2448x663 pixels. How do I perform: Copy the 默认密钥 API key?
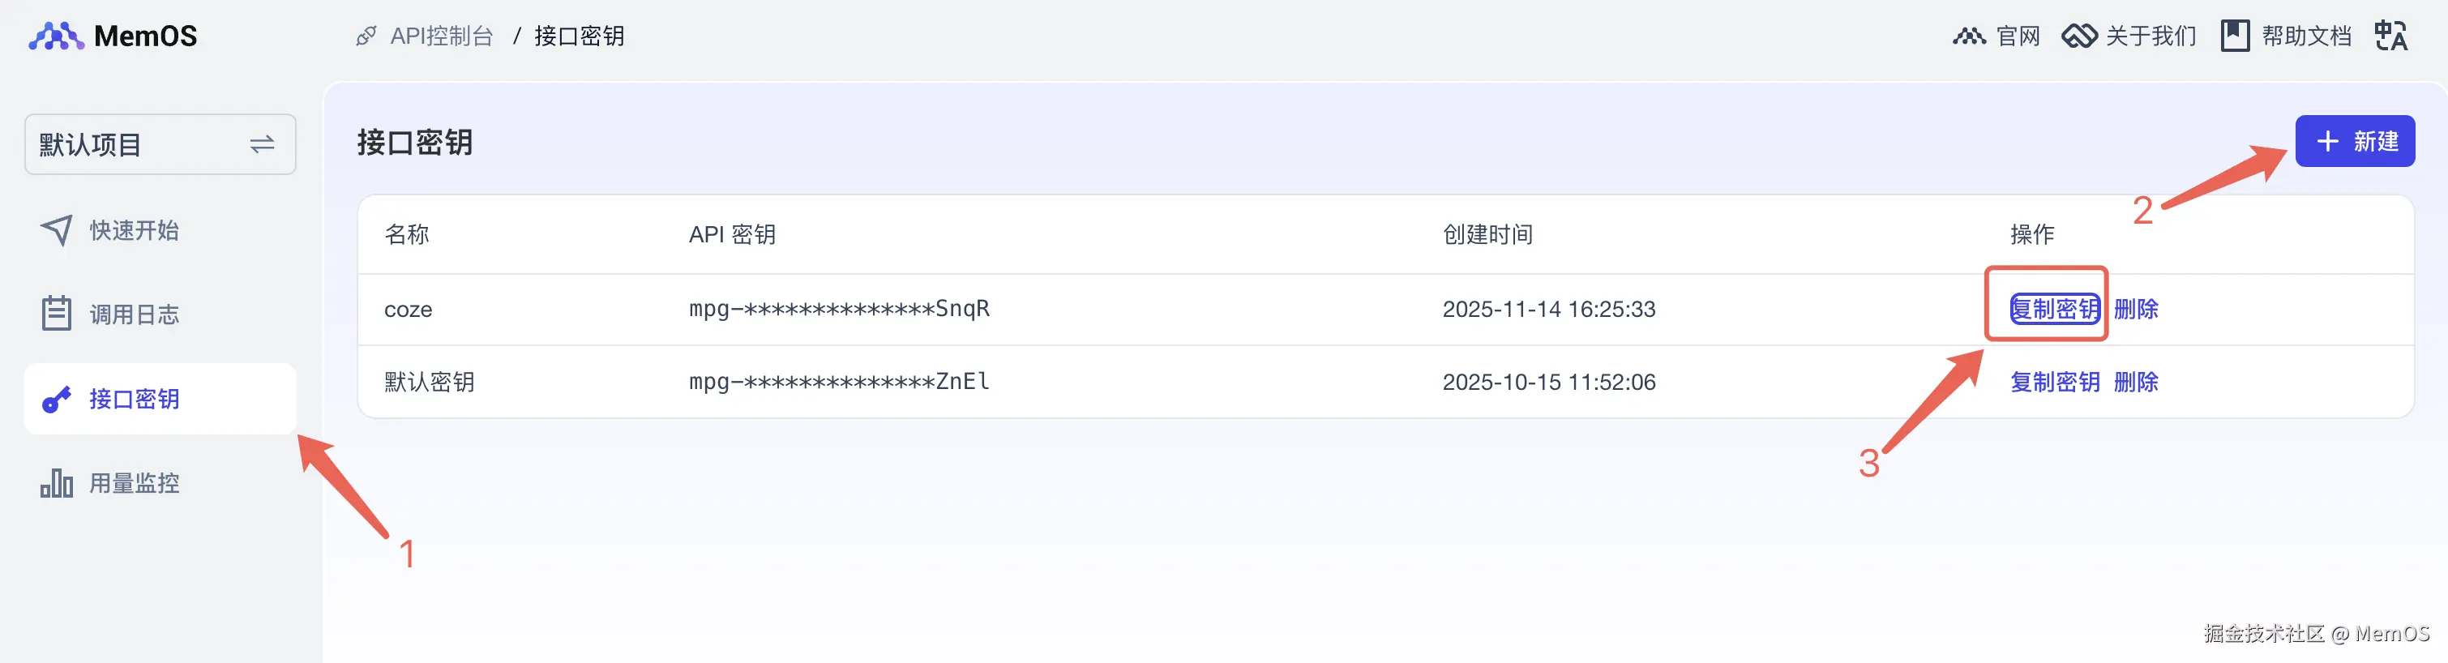pyautogui.click(x=2055, y=382)
